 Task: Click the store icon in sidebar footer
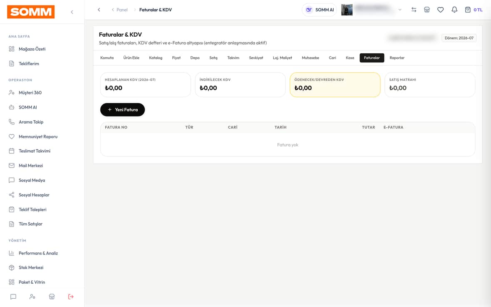(x=52, y=297)
